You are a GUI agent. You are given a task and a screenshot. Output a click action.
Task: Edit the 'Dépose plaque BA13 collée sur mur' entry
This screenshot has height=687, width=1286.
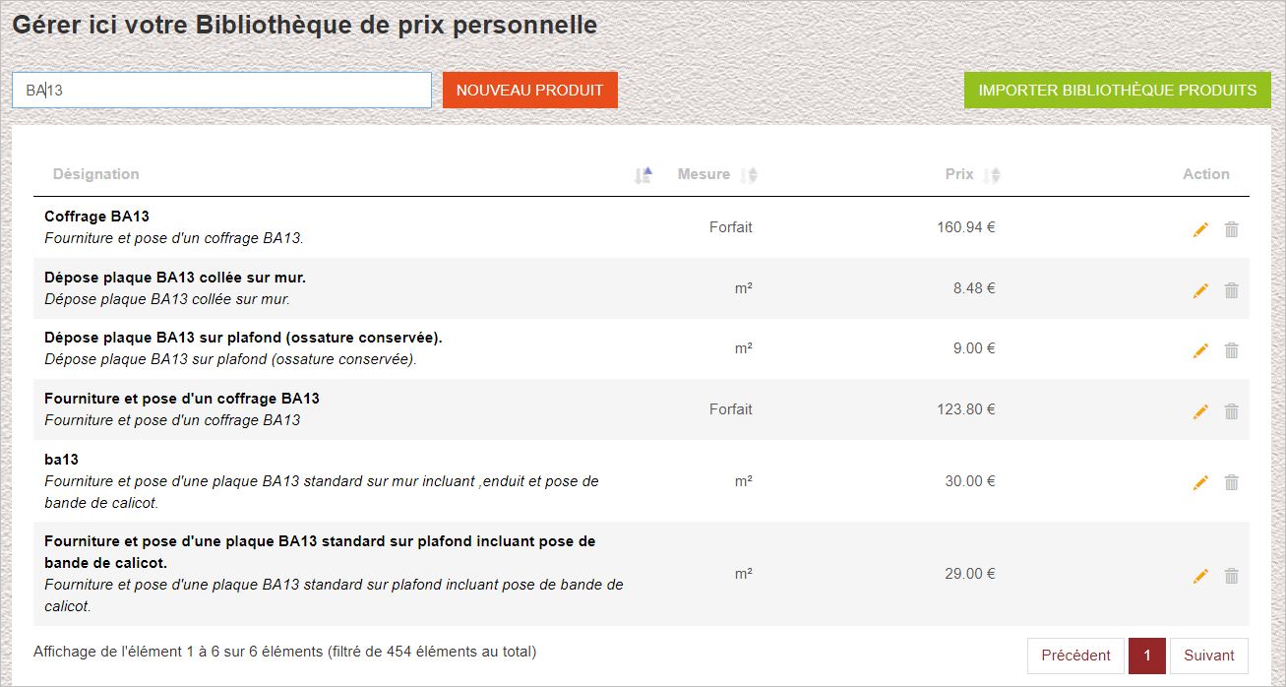tap(1200, 290)
